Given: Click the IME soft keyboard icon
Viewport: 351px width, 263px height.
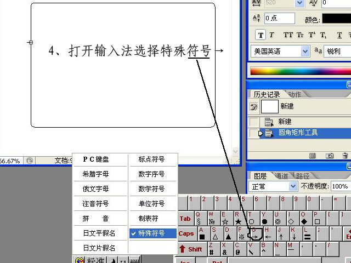Looking at the screenshot, I should coord(135,260).
